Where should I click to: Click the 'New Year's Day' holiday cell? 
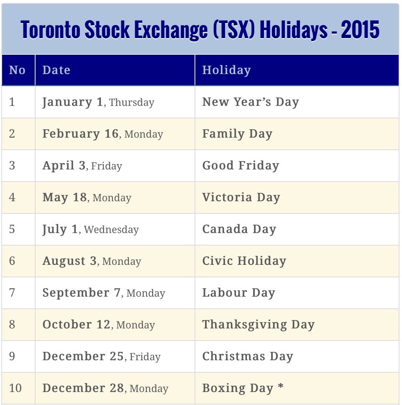click(x=251, y=102)
